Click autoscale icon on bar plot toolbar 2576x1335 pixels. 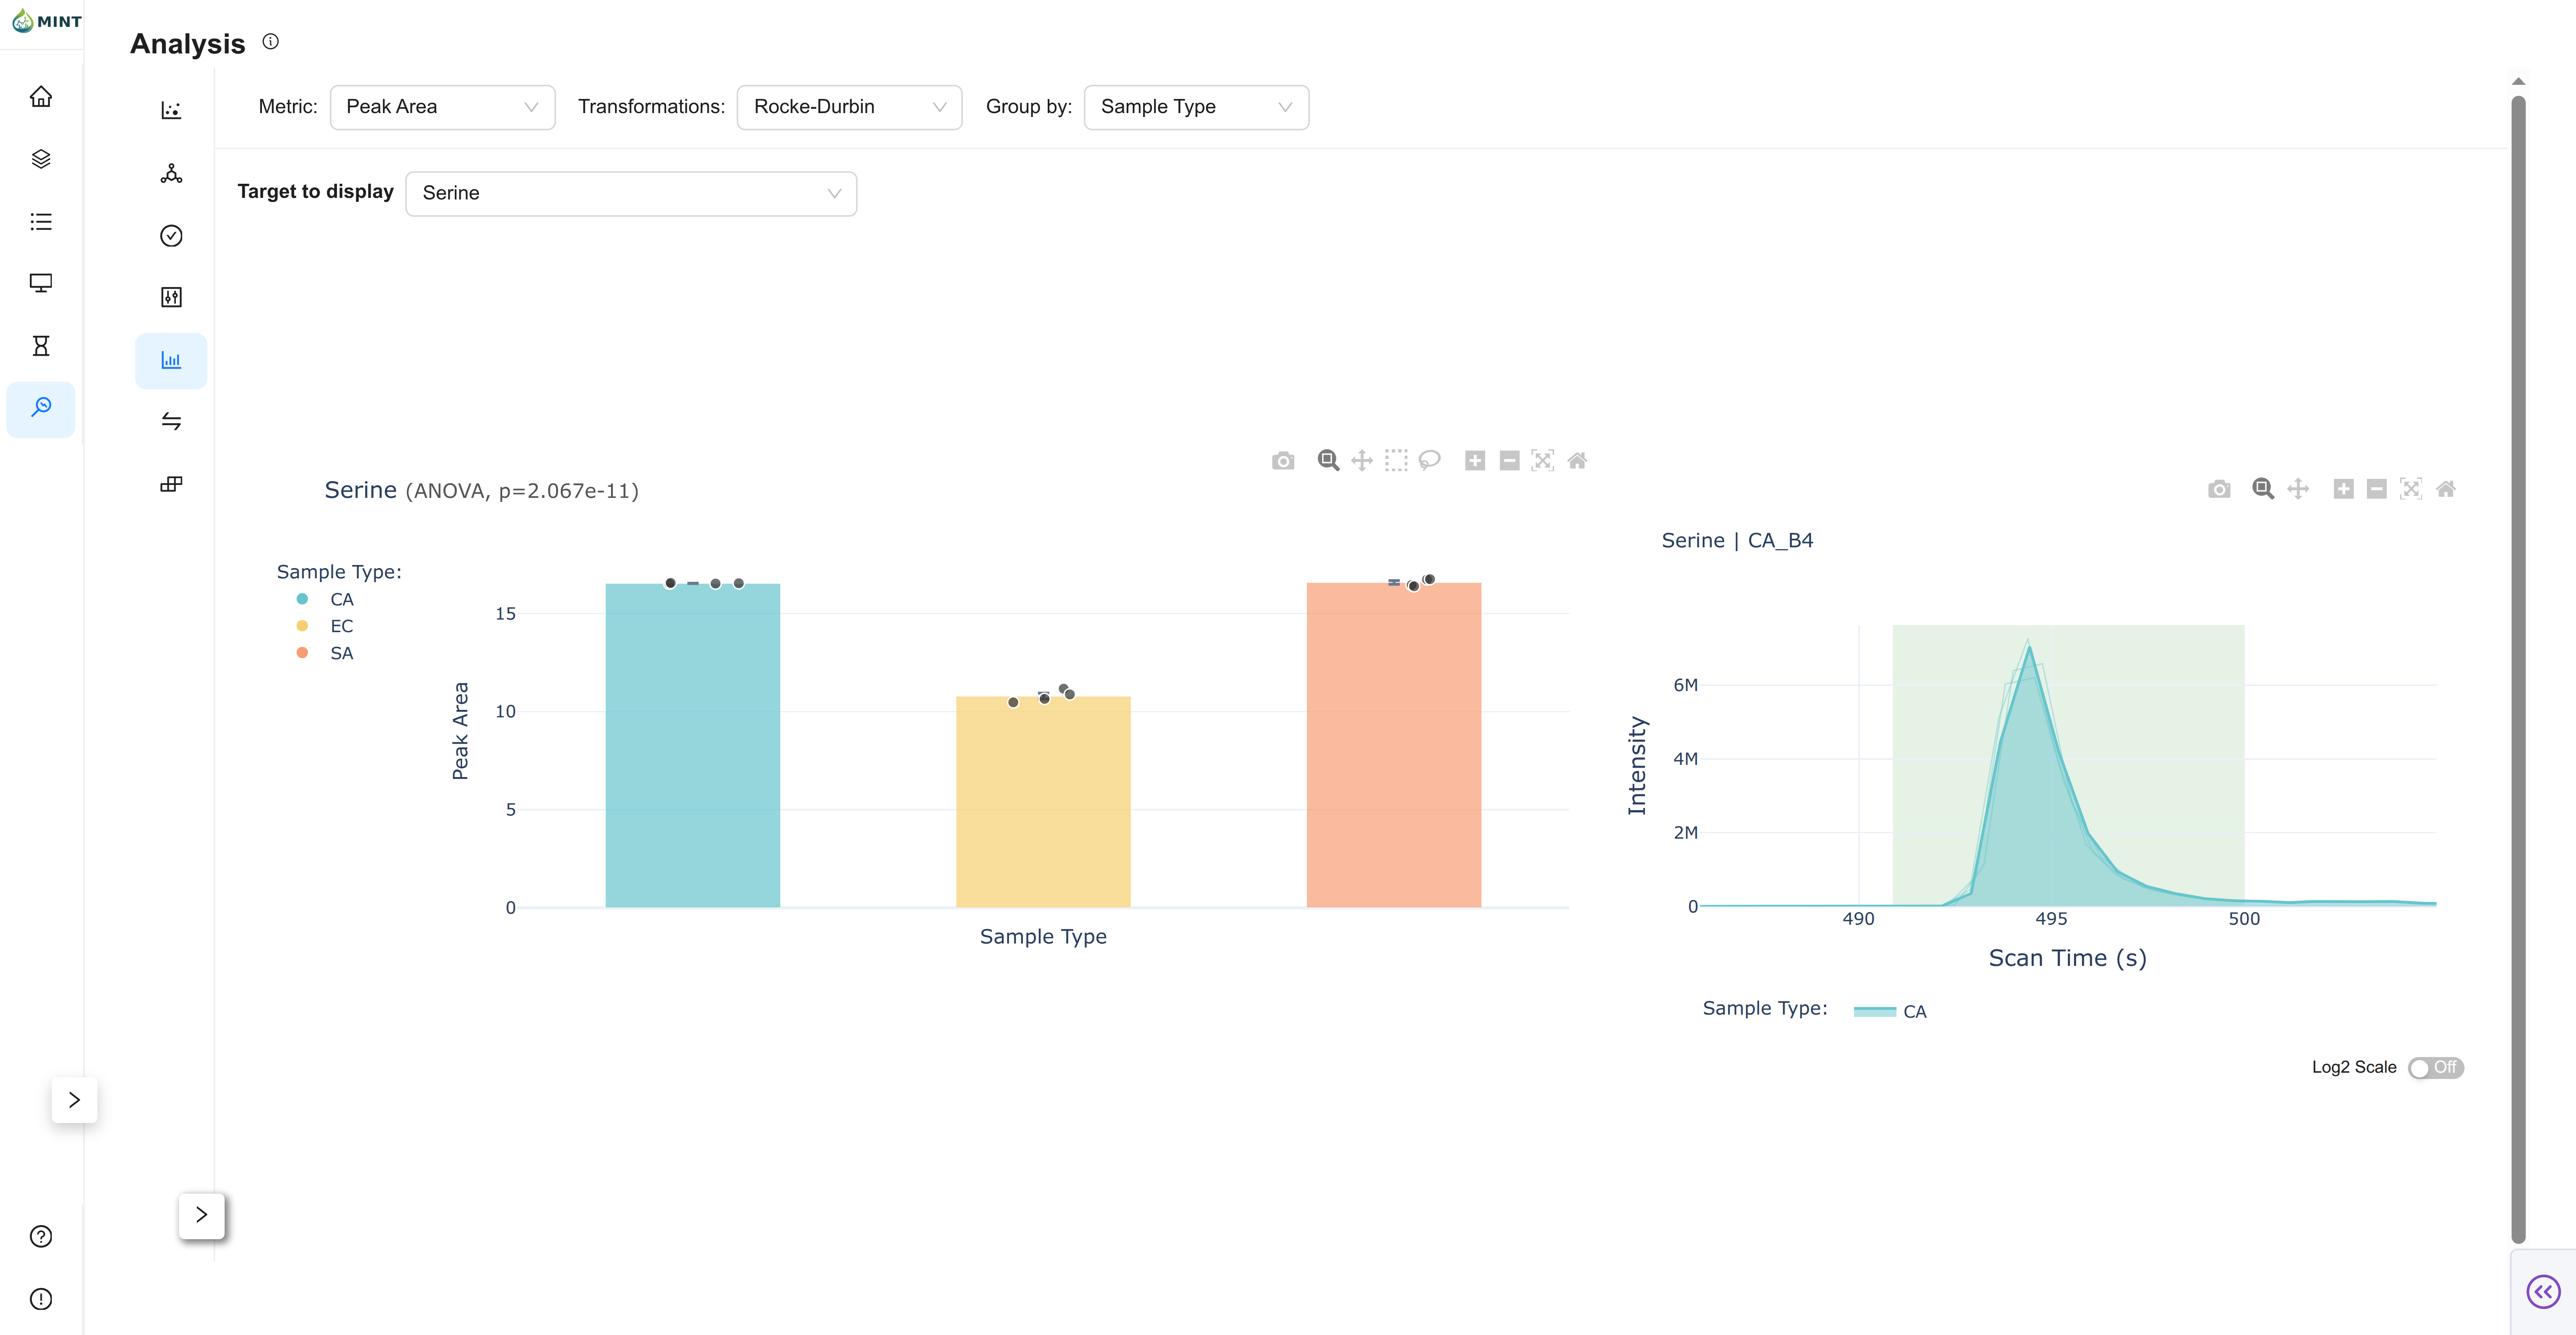point(1543,461)
